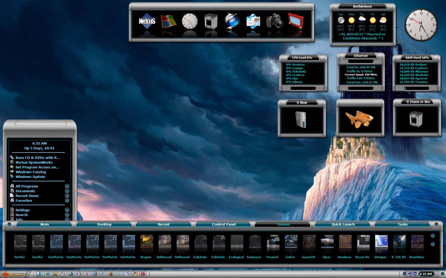Viewport: 446px width, 278px height.
Task: Click the Sat partly cloudy weather icon
Action: [383, 20]
